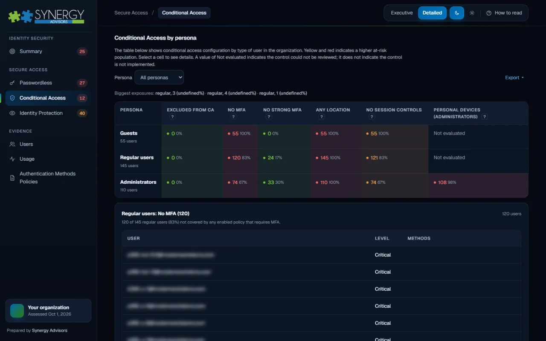The height and width of the screenshot is (341, 546).
Task: Select Administrators No Strong MFA cell 33
Action: point(285,185)
